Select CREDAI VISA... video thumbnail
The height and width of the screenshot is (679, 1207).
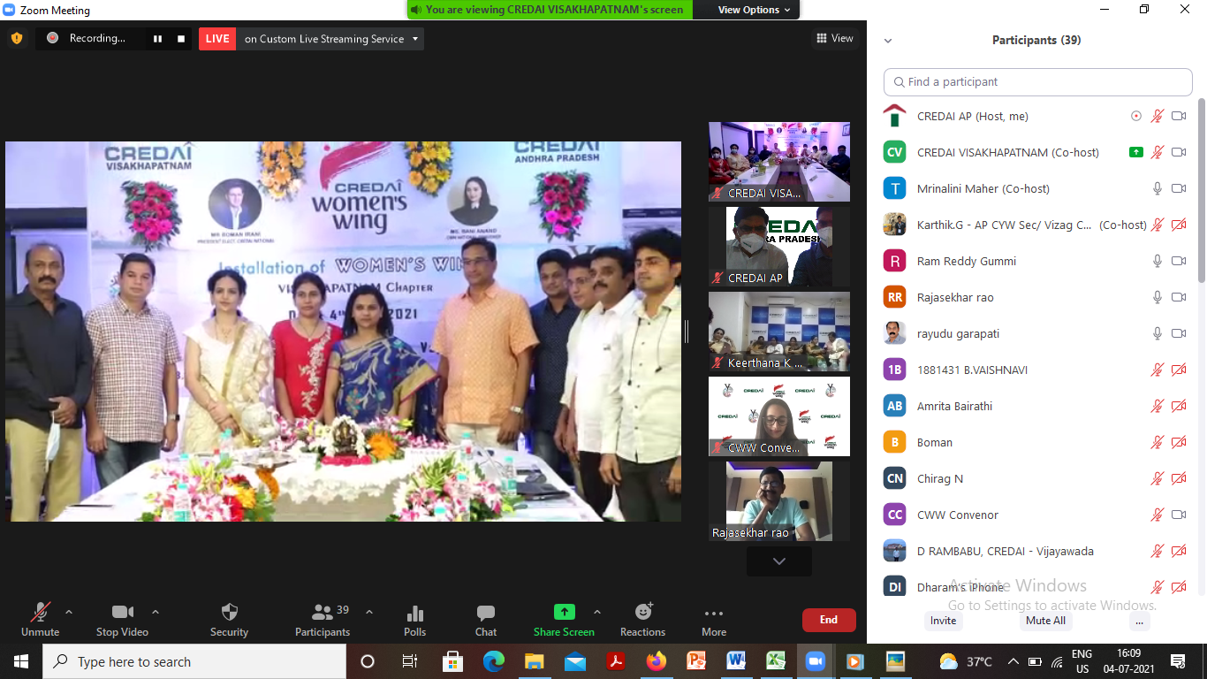[779, 162]
